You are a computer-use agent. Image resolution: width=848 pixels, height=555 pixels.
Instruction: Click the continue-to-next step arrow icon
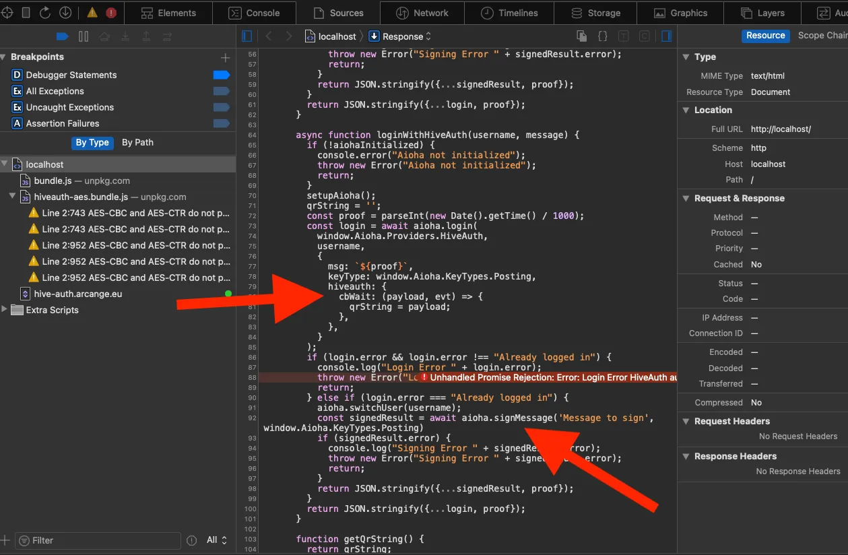pyautogui.click(x=167, y=36)
